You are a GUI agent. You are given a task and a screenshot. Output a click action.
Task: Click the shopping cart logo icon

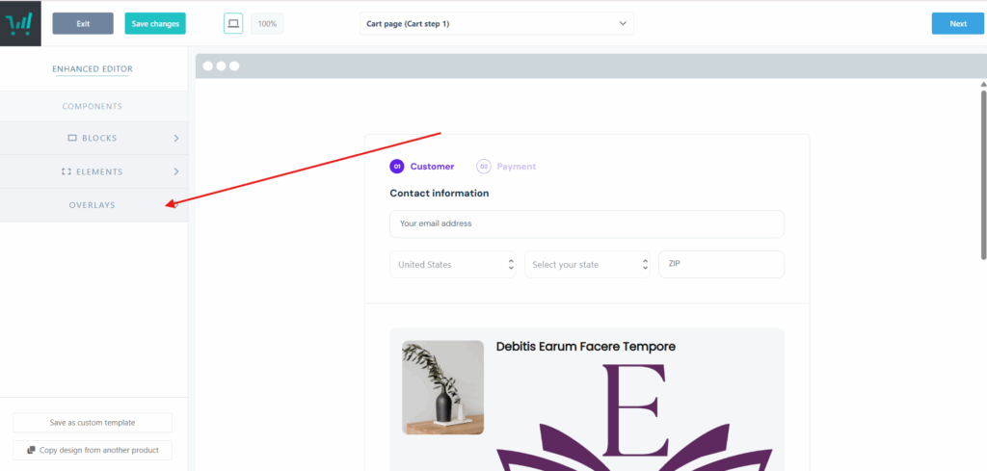pos(20,23)
